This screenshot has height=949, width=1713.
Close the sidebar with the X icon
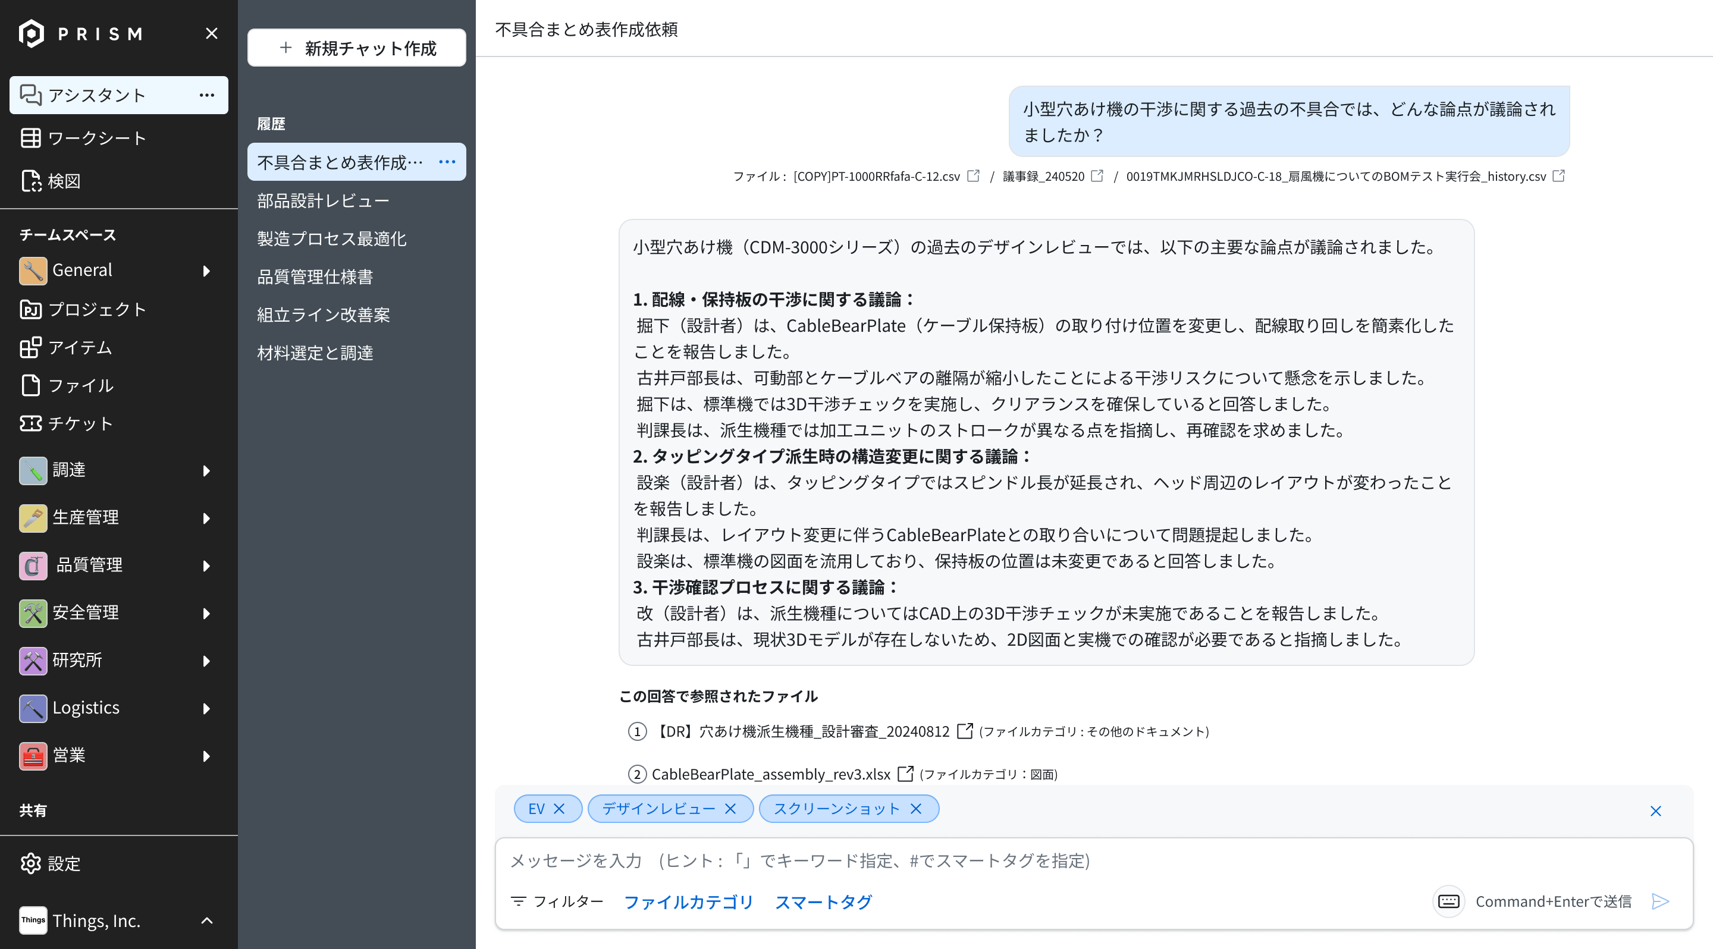pos(212,33)
